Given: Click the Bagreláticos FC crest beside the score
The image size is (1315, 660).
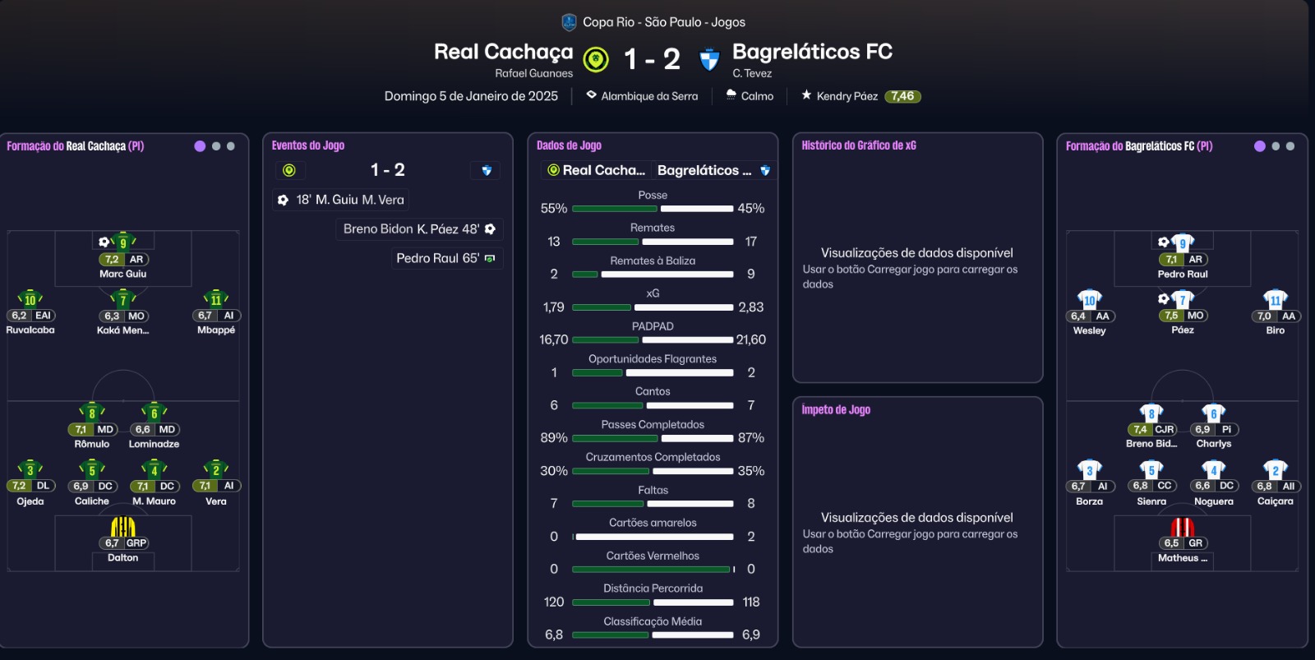Looking at the screenshot, I should point(708,59).
